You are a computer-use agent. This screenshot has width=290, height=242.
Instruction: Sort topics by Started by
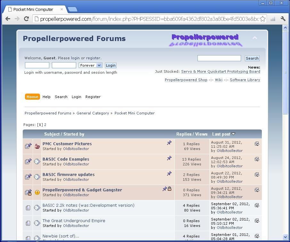[74, 134]
